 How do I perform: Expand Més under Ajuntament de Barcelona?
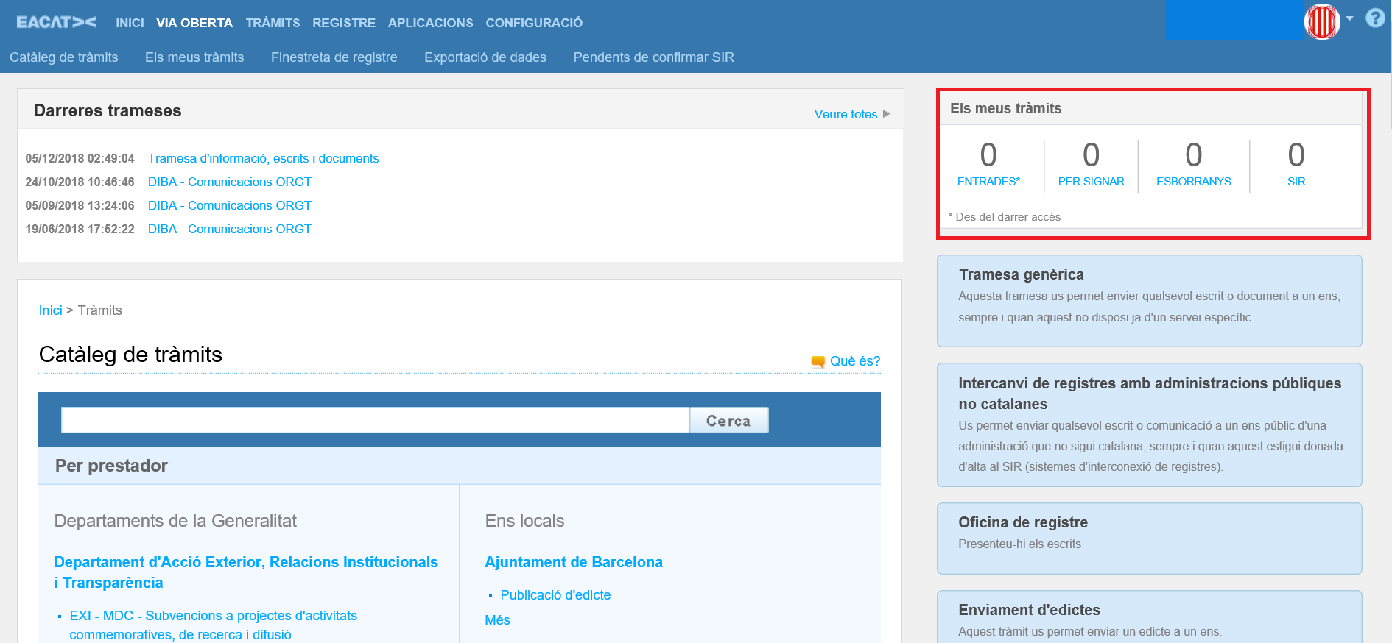click(497, 620)
